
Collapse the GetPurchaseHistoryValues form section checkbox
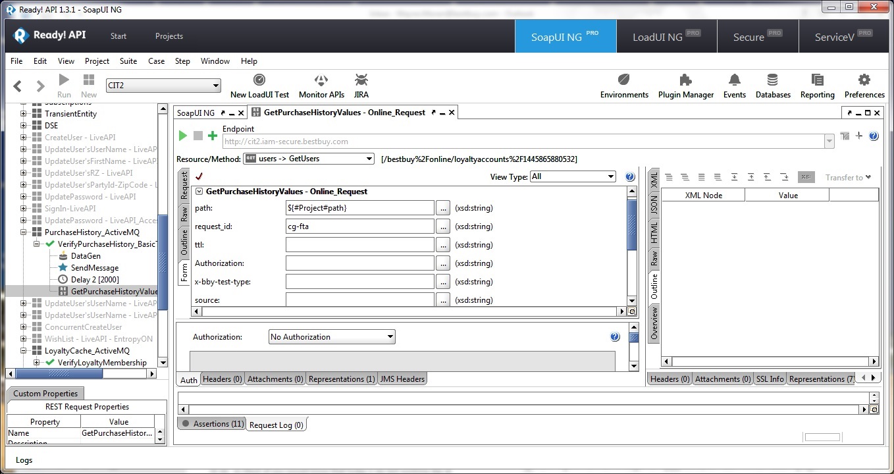(x=199, y=192)
